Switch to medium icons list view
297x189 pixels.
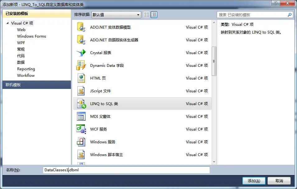(154, 15)
